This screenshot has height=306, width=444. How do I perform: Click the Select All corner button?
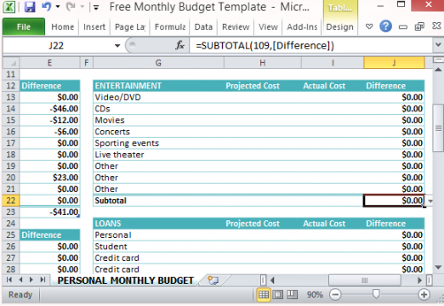[11, 63]
